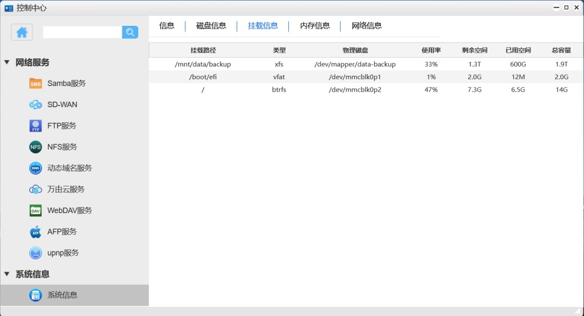Open the DDNS dynamic domain icon
The width and height of the screenshot is (584, 316).
pos(35,168)
